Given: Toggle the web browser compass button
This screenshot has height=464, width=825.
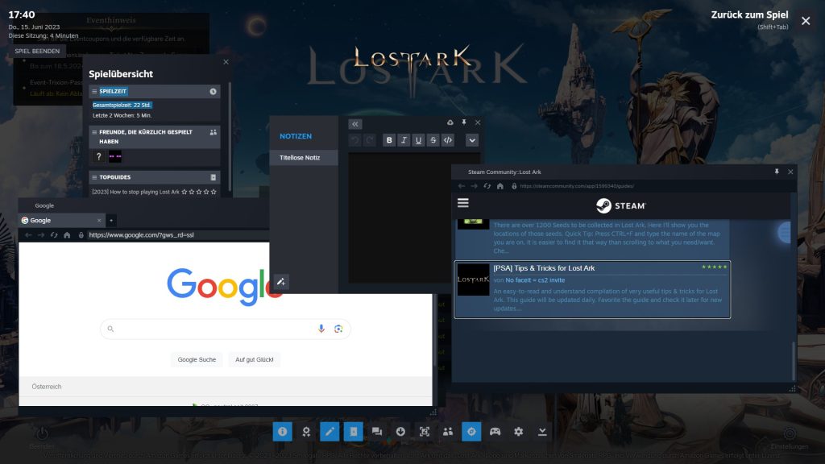Looking at the screenshot, I should pos(471,432).
